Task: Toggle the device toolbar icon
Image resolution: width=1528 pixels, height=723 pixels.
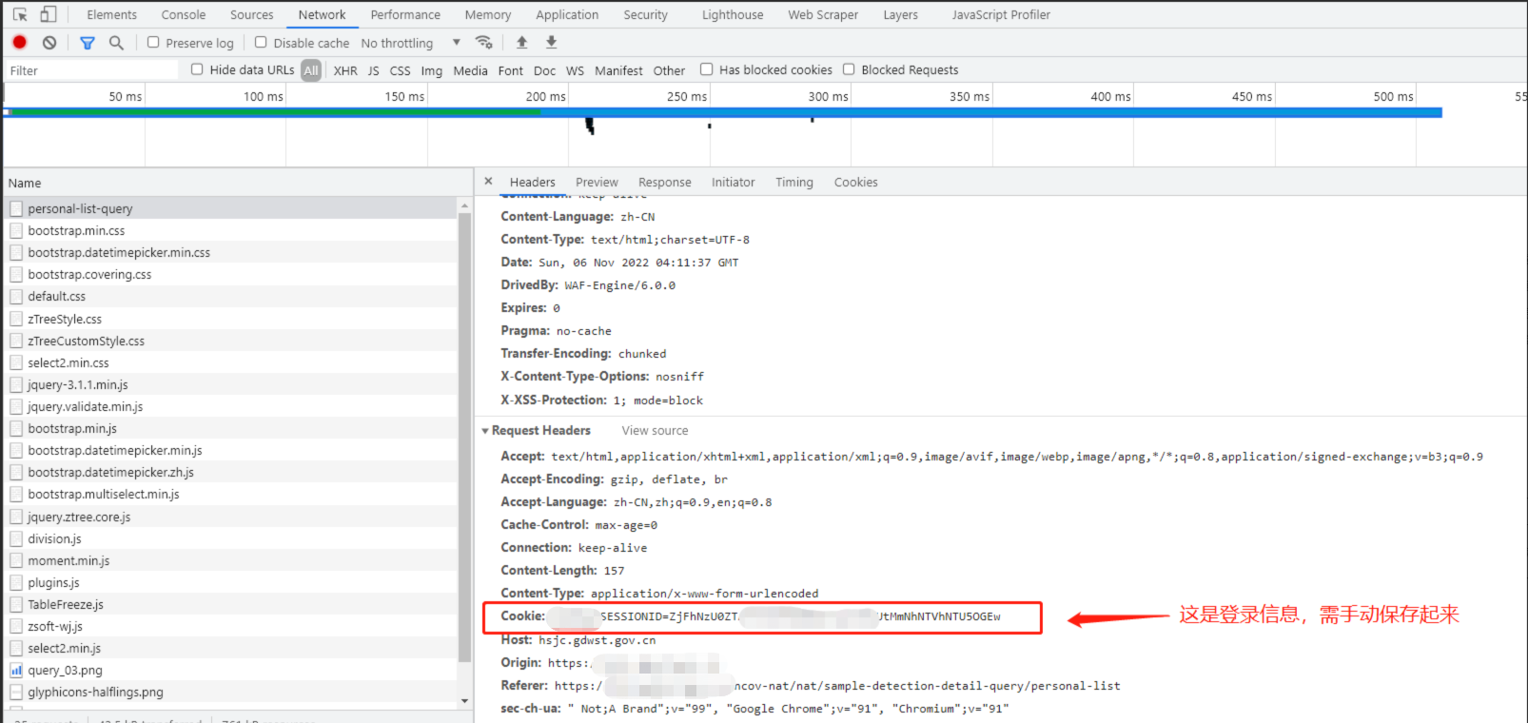Action: (x=48, y=14)
